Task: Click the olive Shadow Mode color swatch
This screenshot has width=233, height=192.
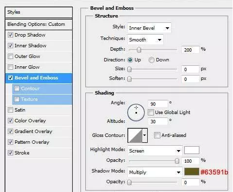Action: (x=192, y=172)
